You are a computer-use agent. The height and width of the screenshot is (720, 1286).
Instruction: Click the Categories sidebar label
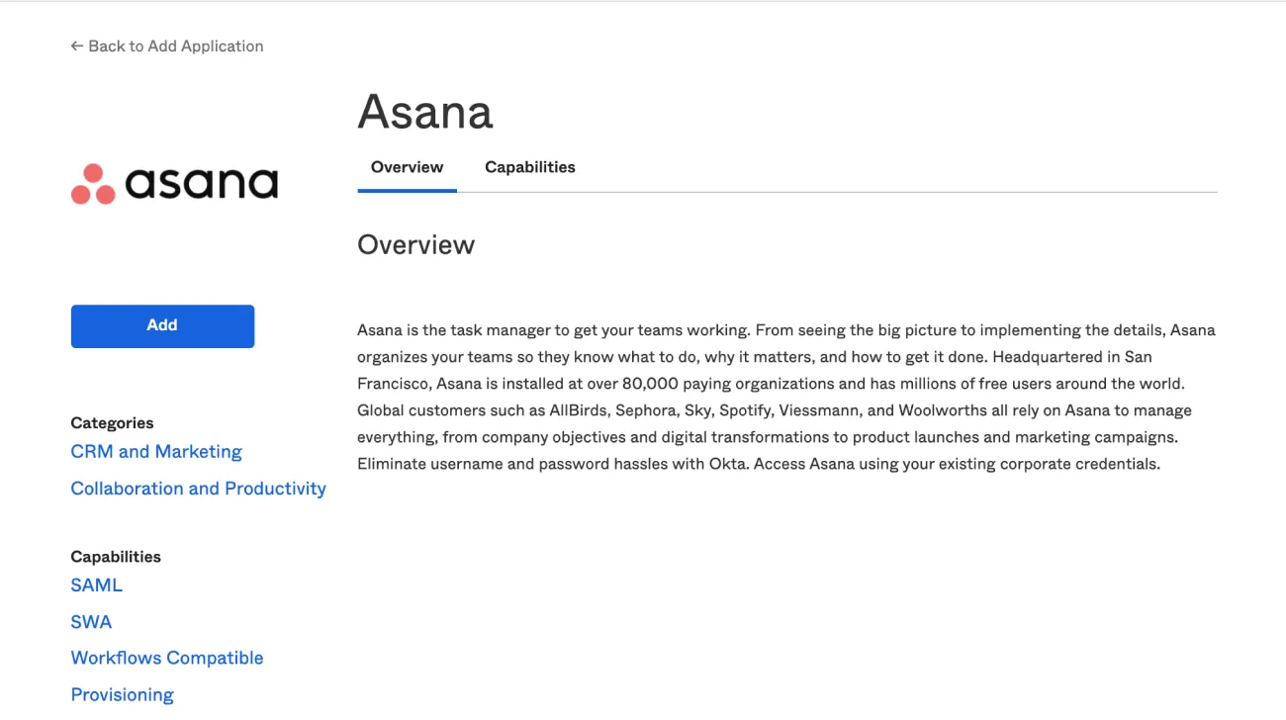click(112, 422)
